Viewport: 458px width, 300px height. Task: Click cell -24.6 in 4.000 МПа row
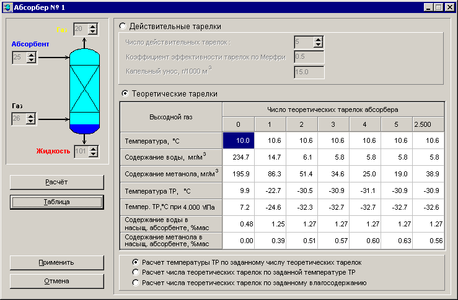tap(270, 207)
